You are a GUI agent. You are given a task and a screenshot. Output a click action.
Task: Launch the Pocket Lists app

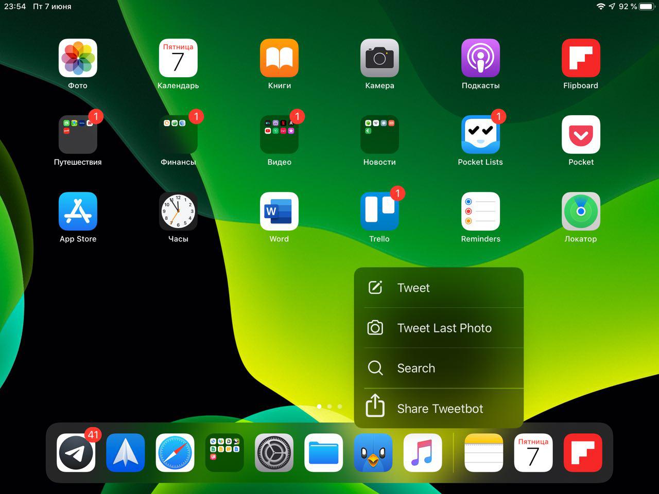(x=480, y=134)
